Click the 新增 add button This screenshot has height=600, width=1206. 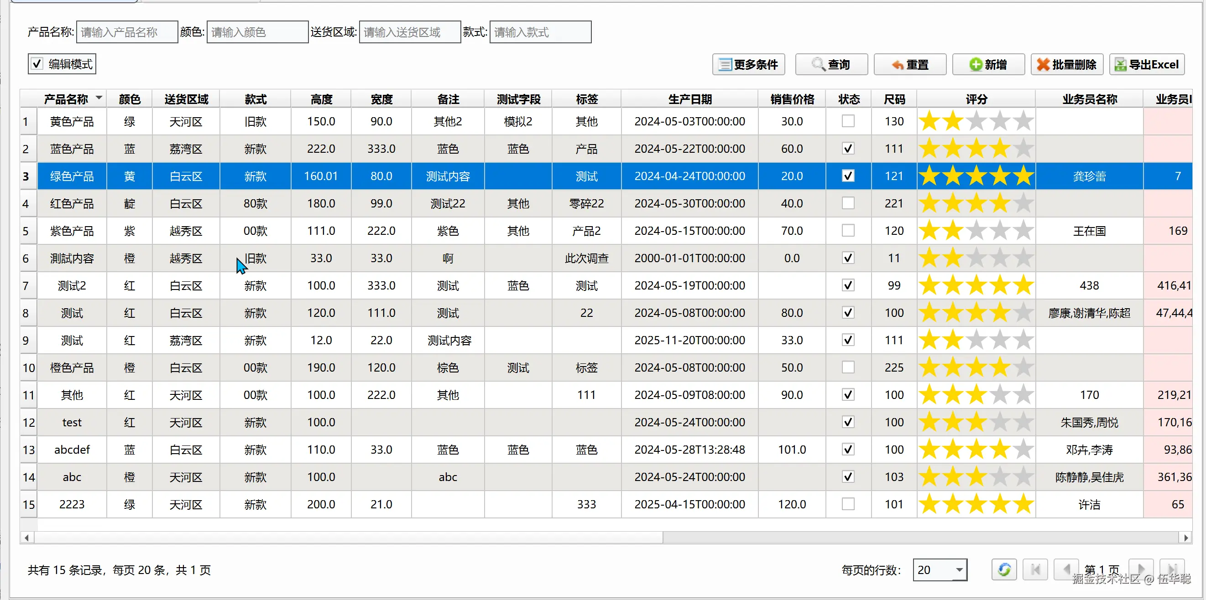click(x=988, y=65)
